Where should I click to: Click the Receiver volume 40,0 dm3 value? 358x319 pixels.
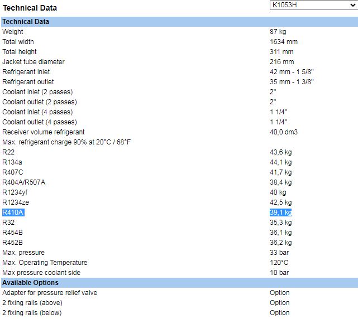point(283,132)
